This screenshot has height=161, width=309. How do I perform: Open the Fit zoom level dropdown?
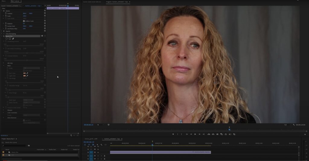click(100, 125)
